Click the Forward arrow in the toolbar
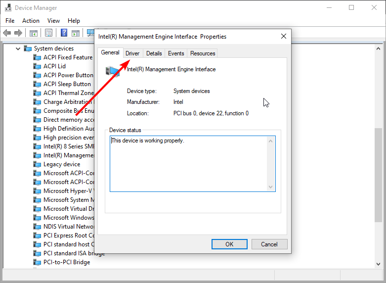 click(x=18, y=33)
